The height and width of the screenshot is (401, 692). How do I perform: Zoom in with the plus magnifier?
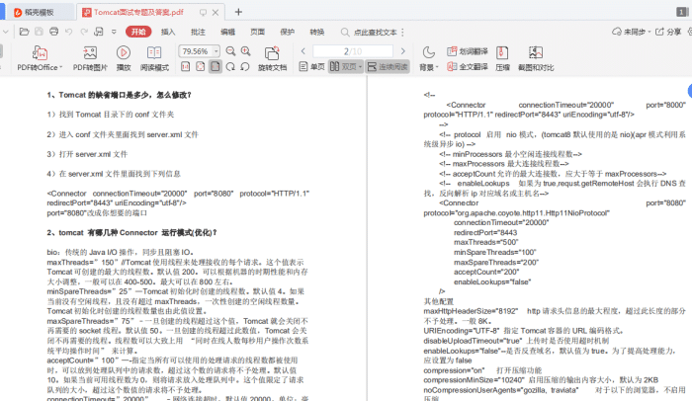coord(246,51)
